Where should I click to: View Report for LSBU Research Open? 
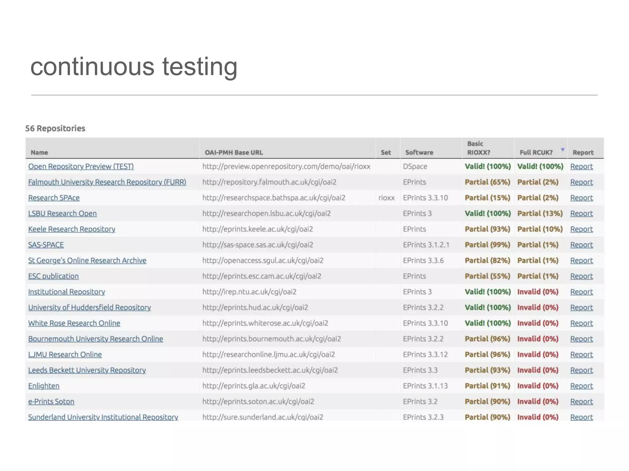point(581,213)
